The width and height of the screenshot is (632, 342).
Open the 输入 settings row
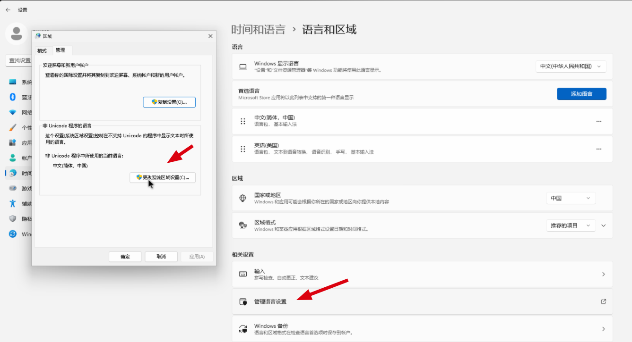click(422, 274)
